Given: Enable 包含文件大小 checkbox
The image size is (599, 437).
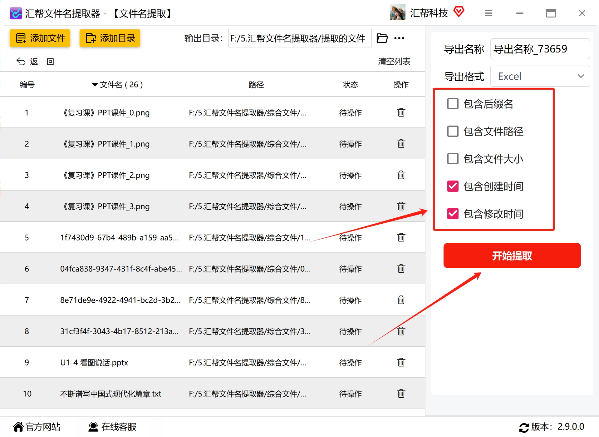Looking at the screenshot, I should click(453, 159).
